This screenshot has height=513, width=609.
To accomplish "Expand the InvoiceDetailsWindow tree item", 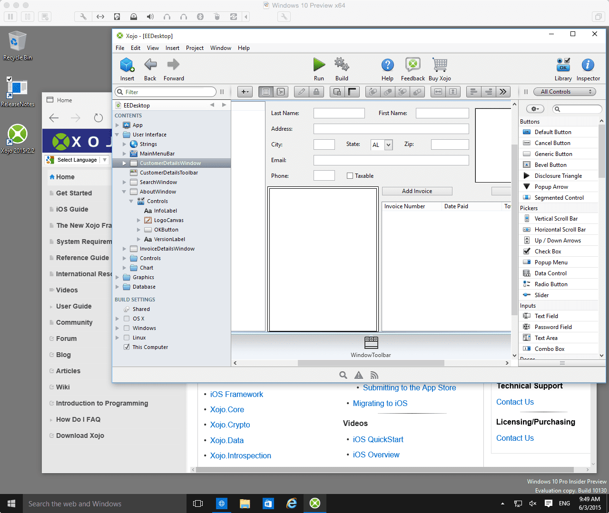I will (125, 249).
